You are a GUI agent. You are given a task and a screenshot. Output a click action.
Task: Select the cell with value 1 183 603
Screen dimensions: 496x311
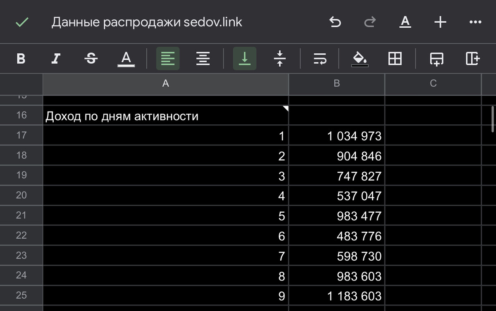point(336,296)
